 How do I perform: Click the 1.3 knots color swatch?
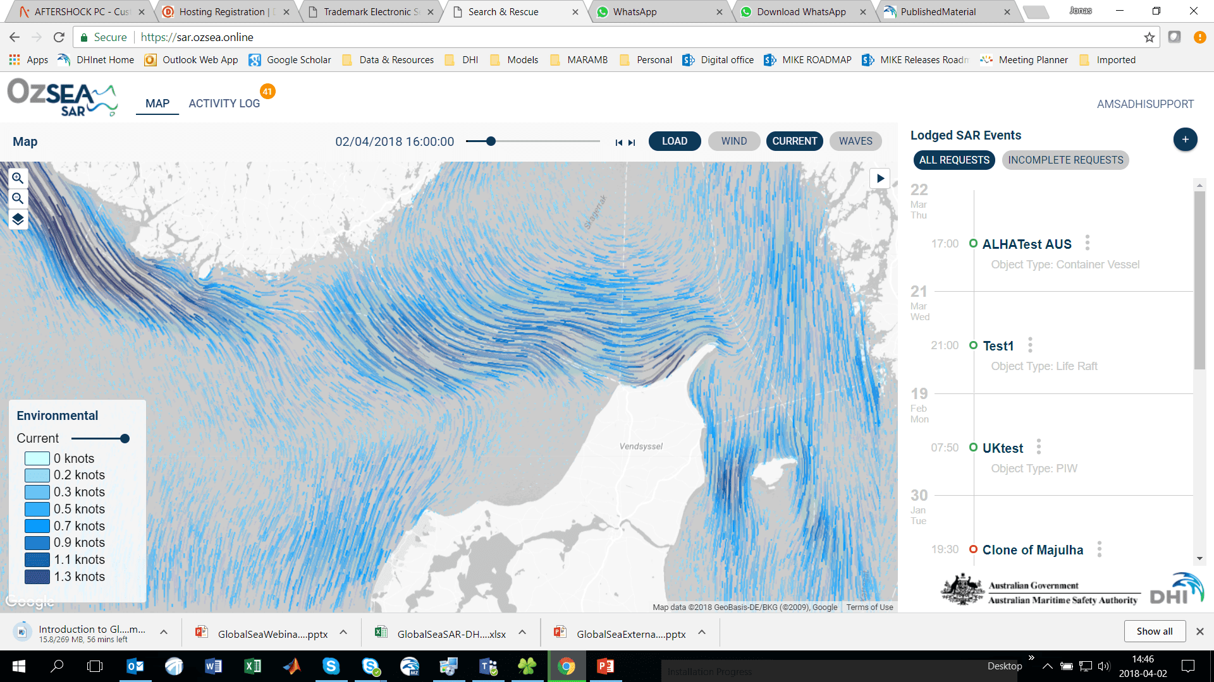(x=37, y=577)
